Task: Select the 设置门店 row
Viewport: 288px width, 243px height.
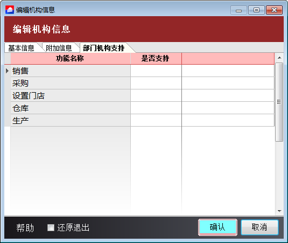Action: click(142, 95)
